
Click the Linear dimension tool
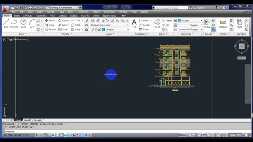[144, 21]
